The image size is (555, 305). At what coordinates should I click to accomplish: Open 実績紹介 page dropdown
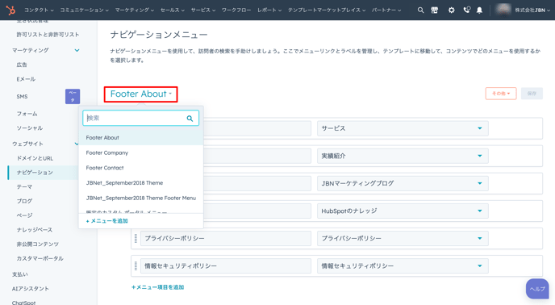(x=403, y=156)
